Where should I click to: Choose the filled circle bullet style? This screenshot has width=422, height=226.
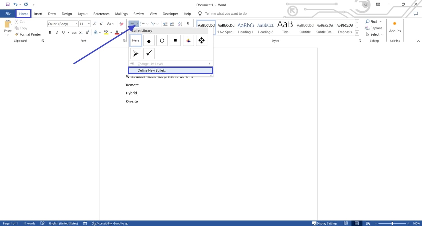[149, 40]
